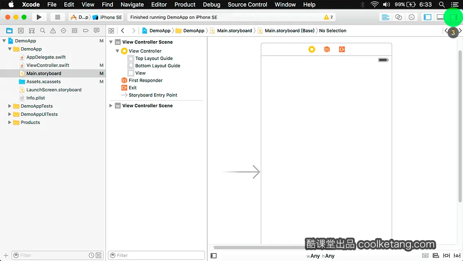Screen dimensions: 463x261
Task: Open the Find navigator magnifier icon
Action: point(42,31)
